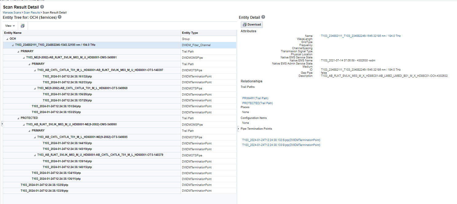Viewport: 457px width, 204px height.
Task: Select the 132/8/ptp row in entity tree
Action: coord(119,185)
